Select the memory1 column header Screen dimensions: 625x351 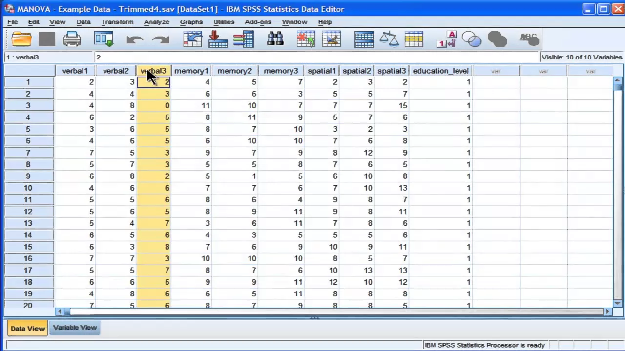191,71
